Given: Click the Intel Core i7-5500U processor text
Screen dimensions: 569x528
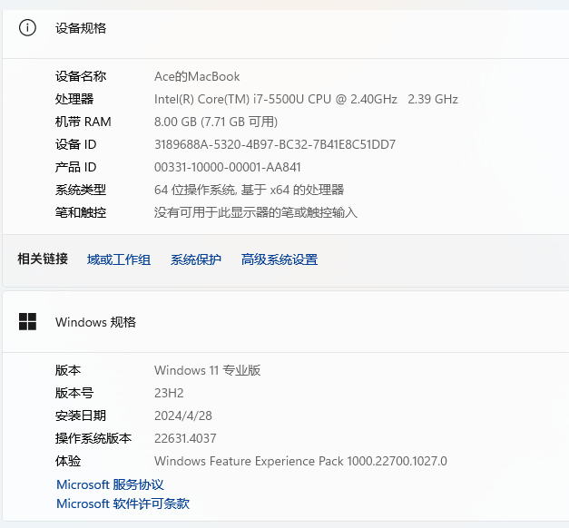Looking at the screenshot, I should [x=306, y=99].
